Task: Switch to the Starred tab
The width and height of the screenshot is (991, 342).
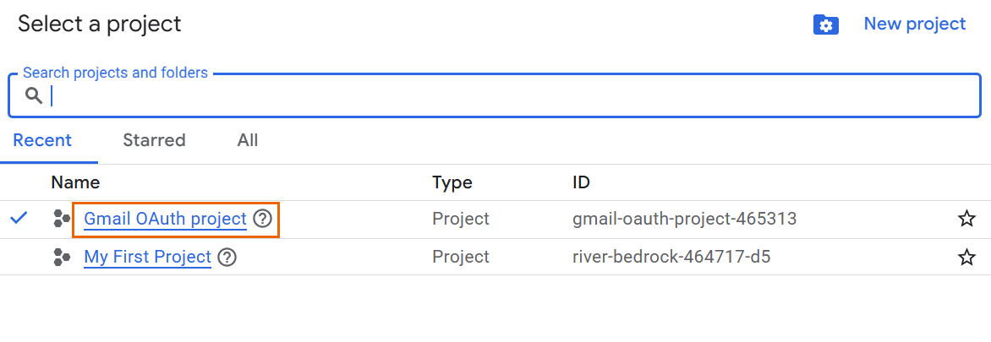Action: coord(154,140)
